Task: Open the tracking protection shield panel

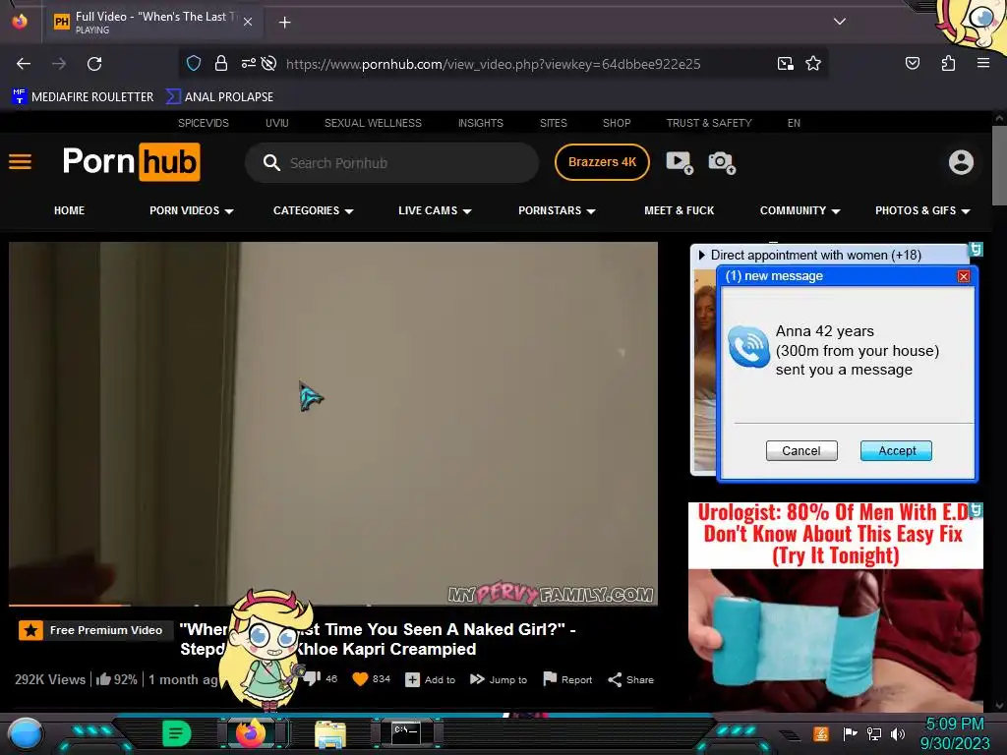Action: coord(194,63)
